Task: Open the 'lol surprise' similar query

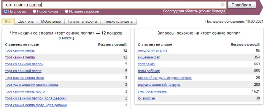Action: [147, 98]
